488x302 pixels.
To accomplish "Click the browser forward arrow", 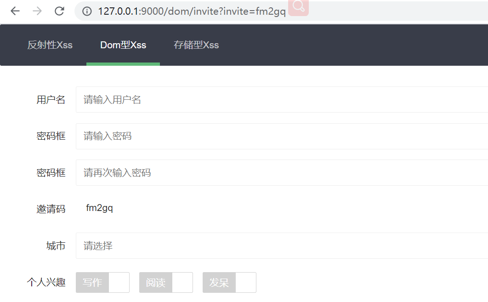I will pyautogui.click(x=37, y=11).
